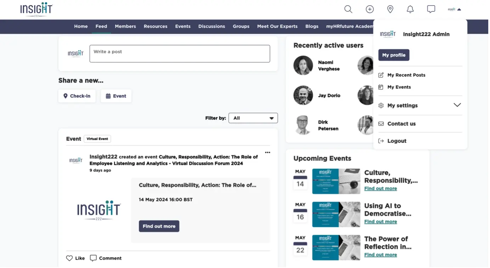Click the Virtual Event tag
The image size is (490, 268).
(97, 139)
